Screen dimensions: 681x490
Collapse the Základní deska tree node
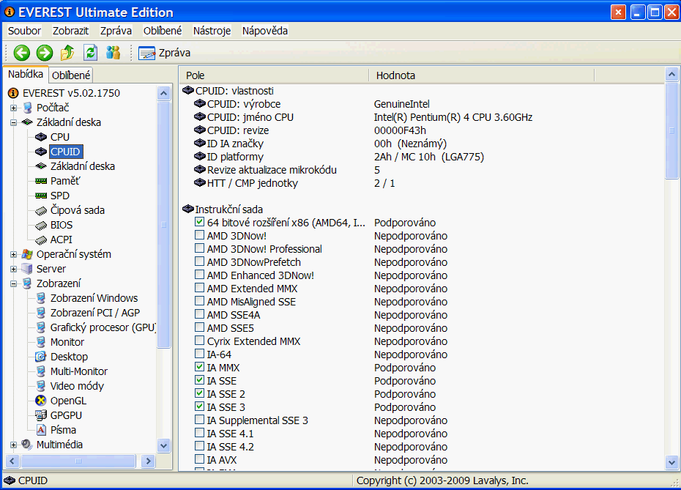click(x=13, y=122)
